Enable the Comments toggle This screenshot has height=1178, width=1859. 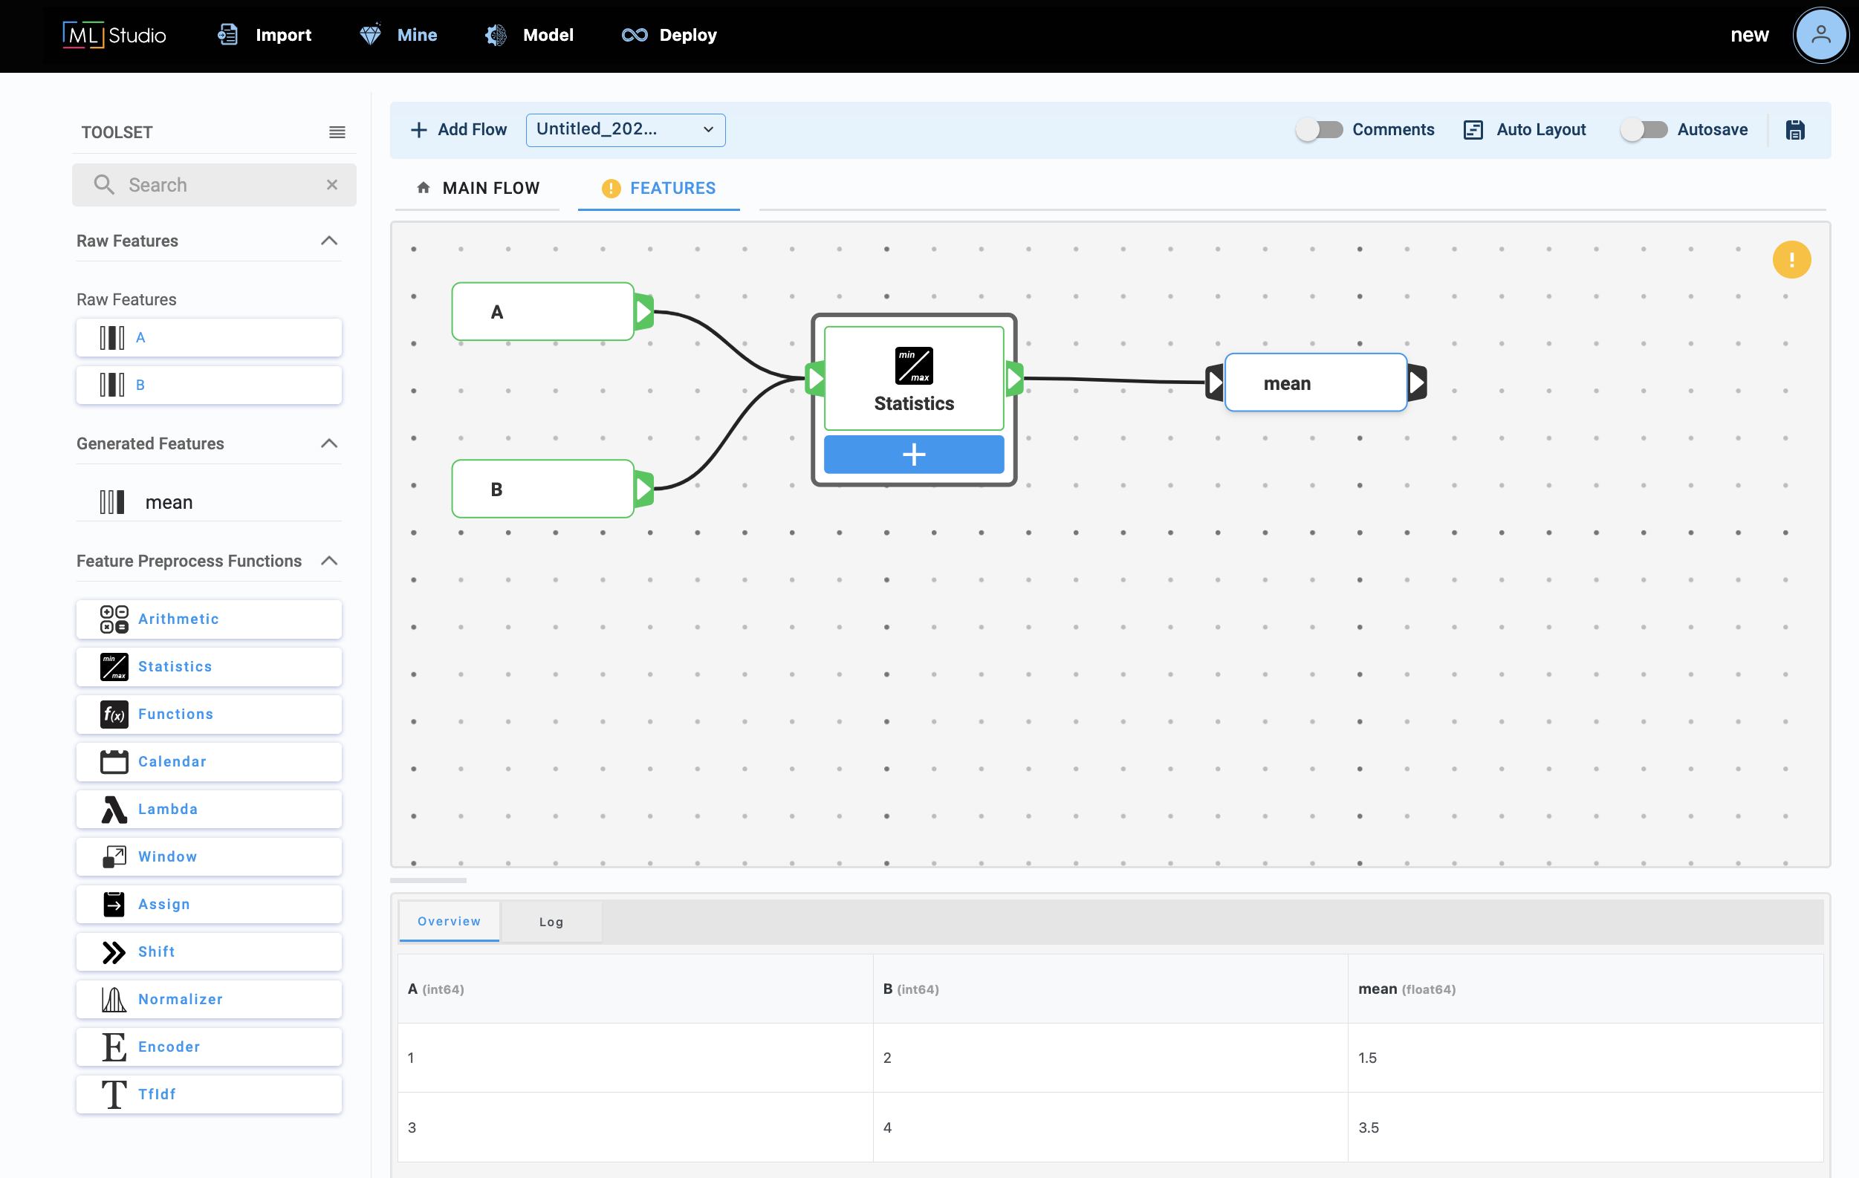[1320, 130]
